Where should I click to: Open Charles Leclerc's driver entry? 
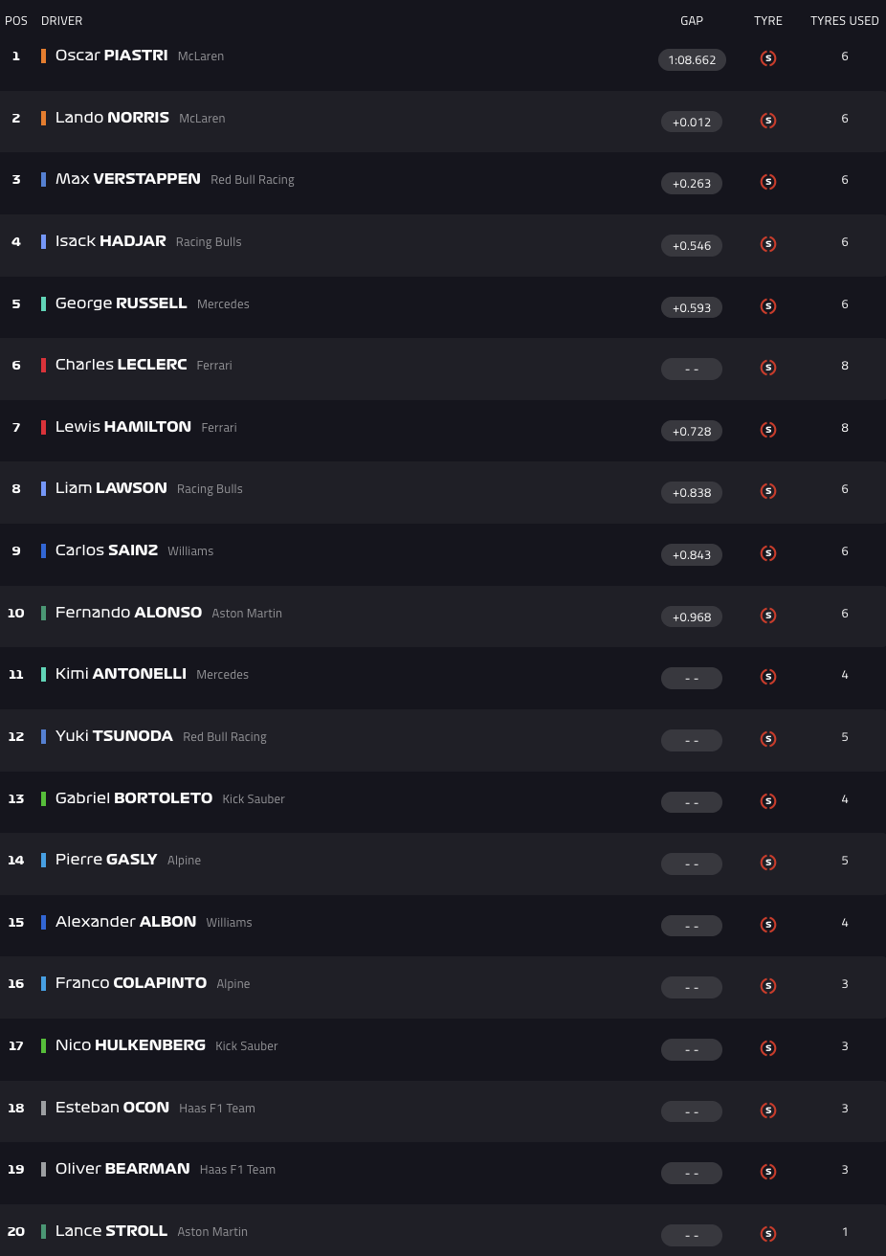121,365
